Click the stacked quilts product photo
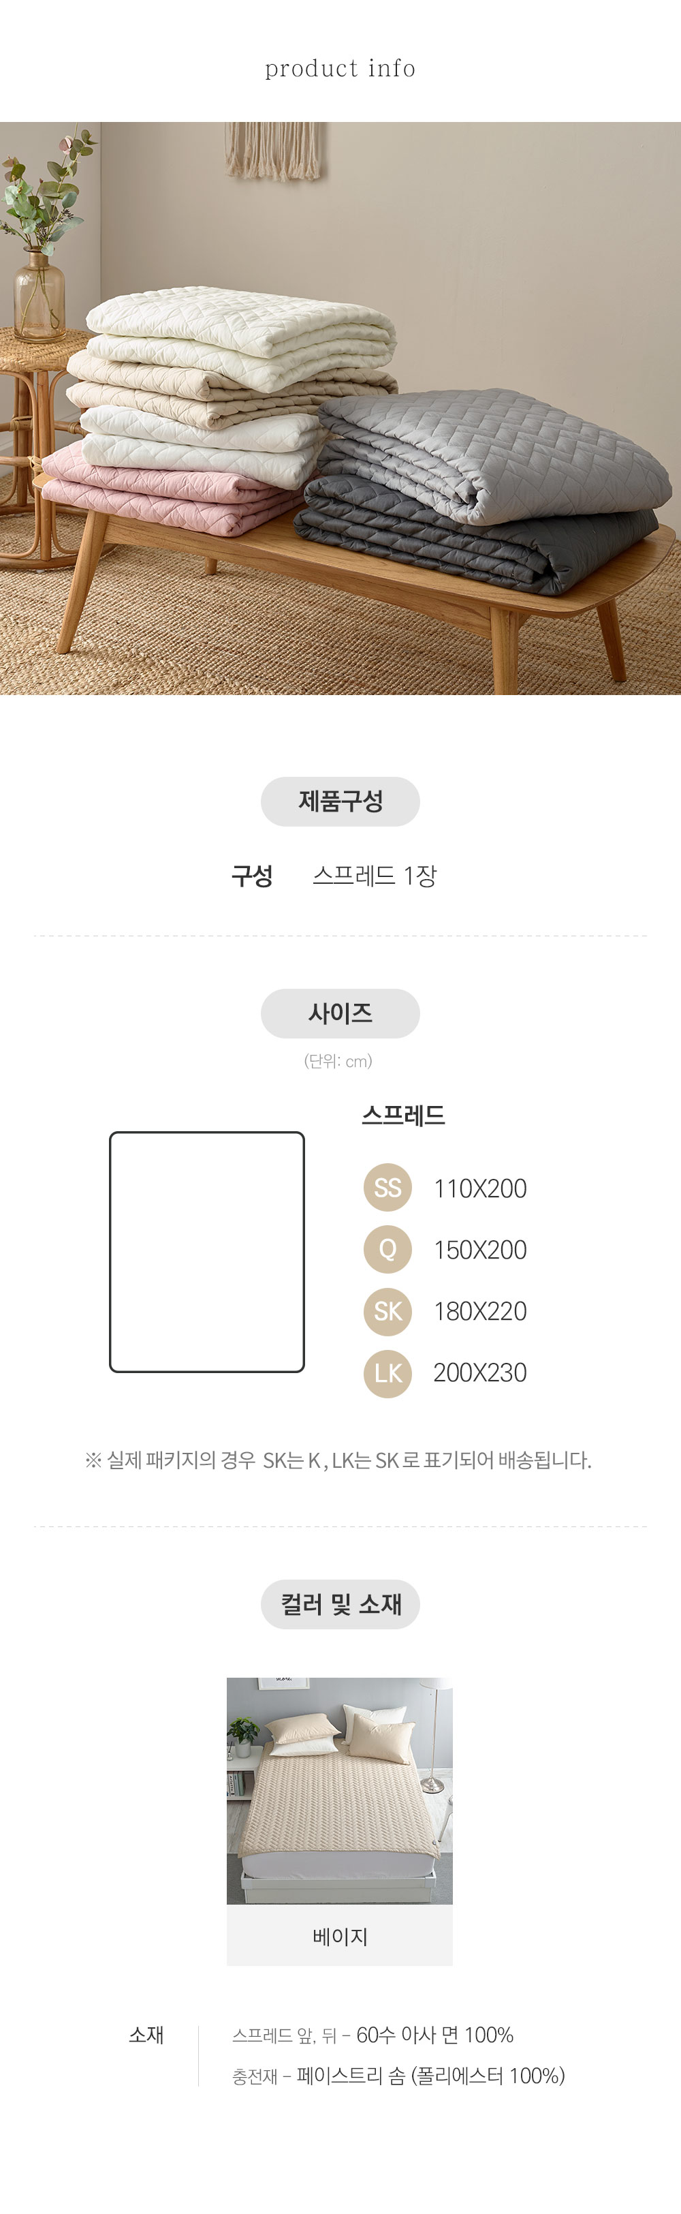This screenshot has height=2214, width=681. [340, 408]
